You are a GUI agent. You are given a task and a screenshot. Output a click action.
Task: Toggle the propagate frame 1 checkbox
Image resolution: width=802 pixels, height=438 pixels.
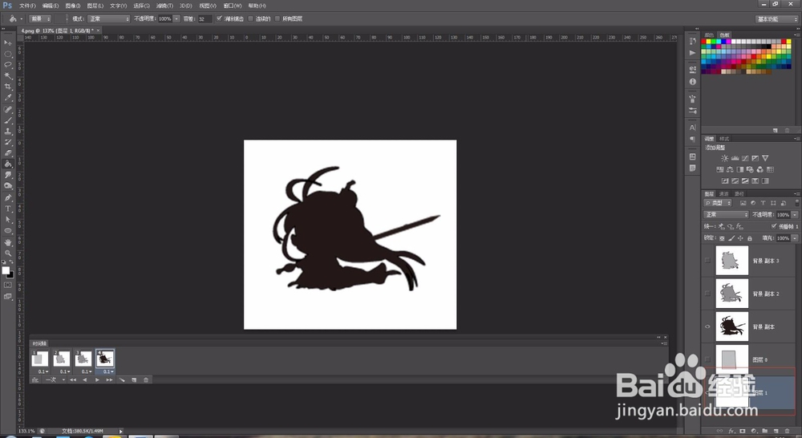tap(774, 226)
